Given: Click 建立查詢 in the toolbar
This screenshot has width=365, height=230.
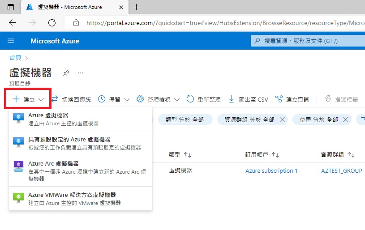Looking at the screenshot, I should tap(292, 99).
